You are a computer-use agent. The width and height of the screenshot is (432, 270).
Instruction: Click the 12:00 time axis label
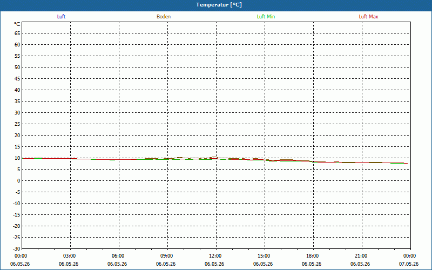pos(215,256)
